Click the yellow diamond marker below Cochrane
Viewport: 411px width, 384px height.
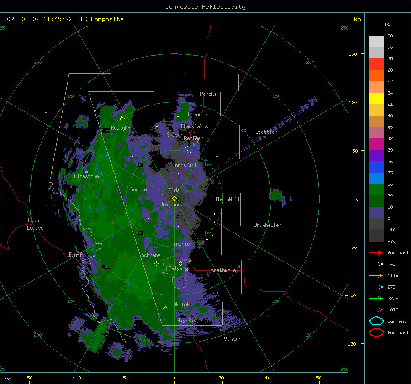[x=156, y=264]
